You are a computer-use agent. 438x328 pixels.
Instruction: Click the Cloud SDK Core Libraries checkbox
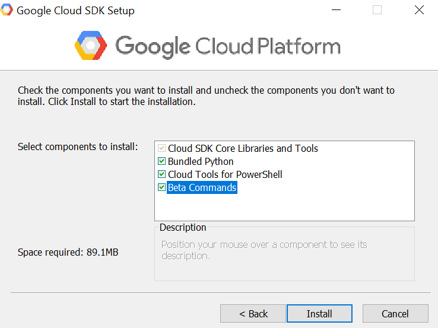coord(161,148)
